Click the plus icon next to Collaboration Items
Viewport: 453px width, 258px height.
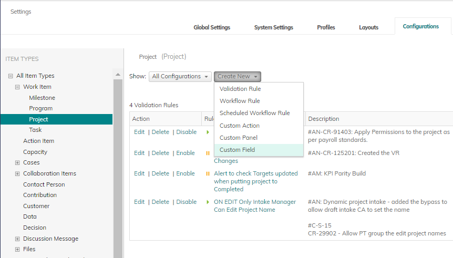tap(17, 174)
